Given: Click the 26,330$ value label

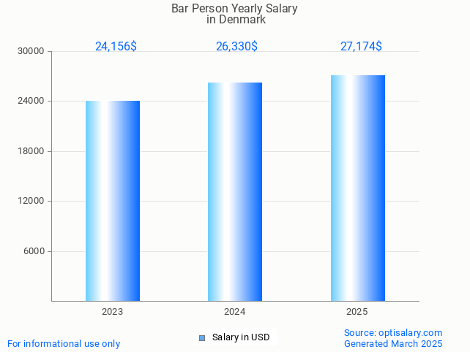Looking at the screenshot, I should tap(236, 47).
